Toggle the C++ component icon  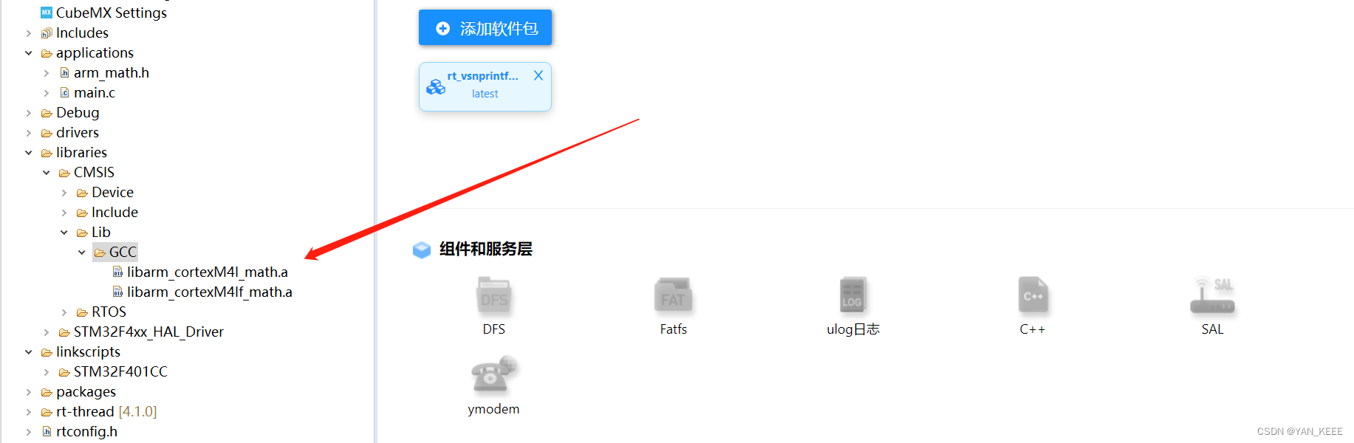1033,296
